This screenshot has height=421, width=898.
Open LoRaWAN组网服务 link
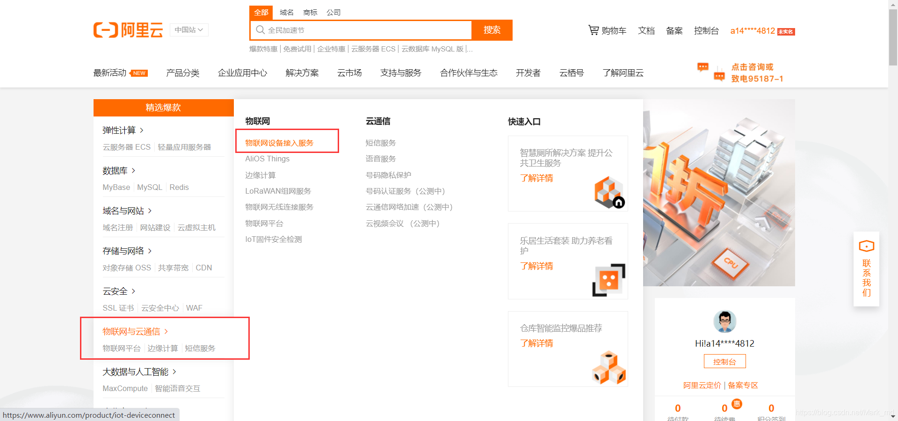click(x=278, y=191)
